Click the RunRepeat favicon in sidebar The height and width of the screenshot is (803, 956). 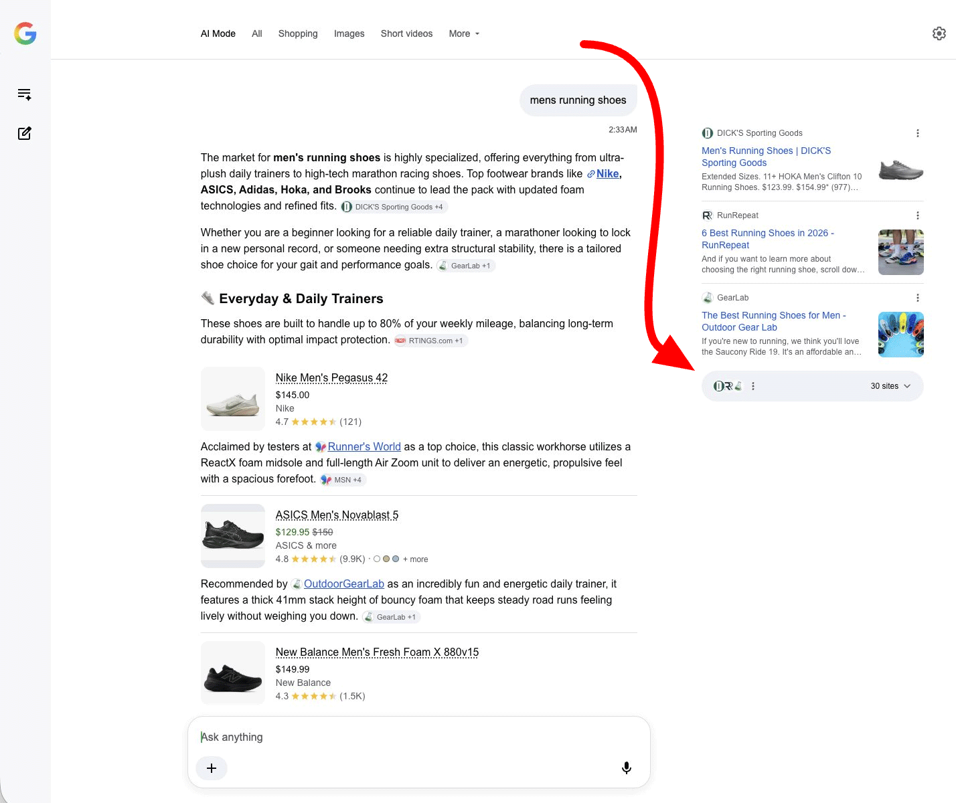click(707, 215)
